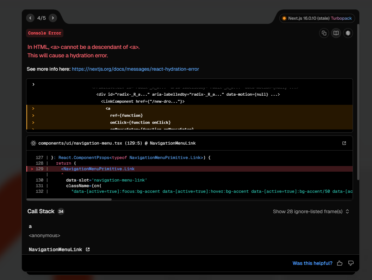Open NavigationMenuLink frame in editor
Image resolution: width=372 pixels, height=280 pixels.
pos(88,249)
